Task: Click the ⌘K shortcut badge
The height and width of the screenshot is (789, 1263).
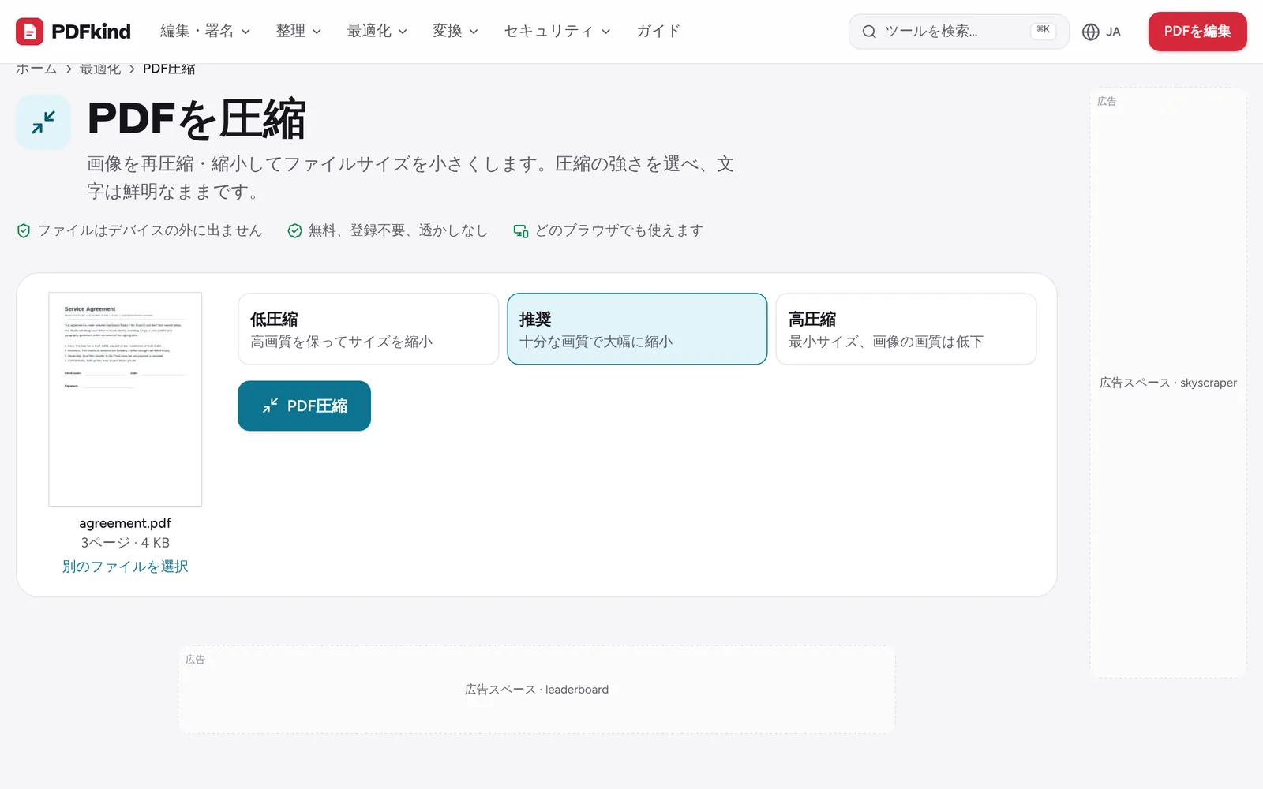Action: (1043, 30)
